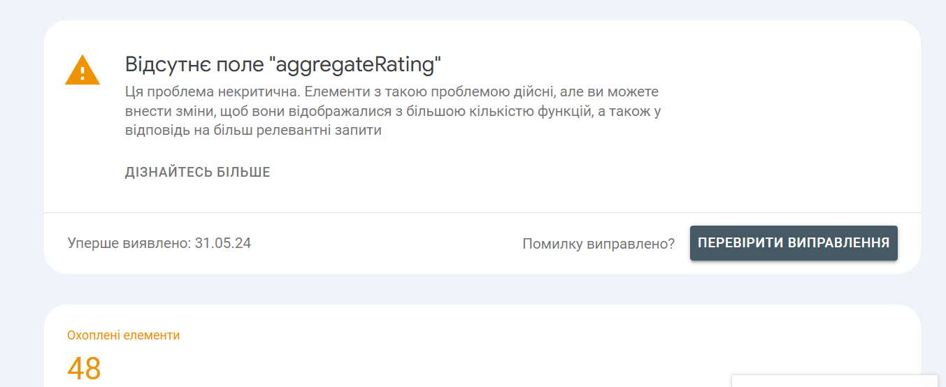This screenshot has width=946, height=387.
Task: Click the white panel peeking at bottom right
Action: [x=835, y=381]
